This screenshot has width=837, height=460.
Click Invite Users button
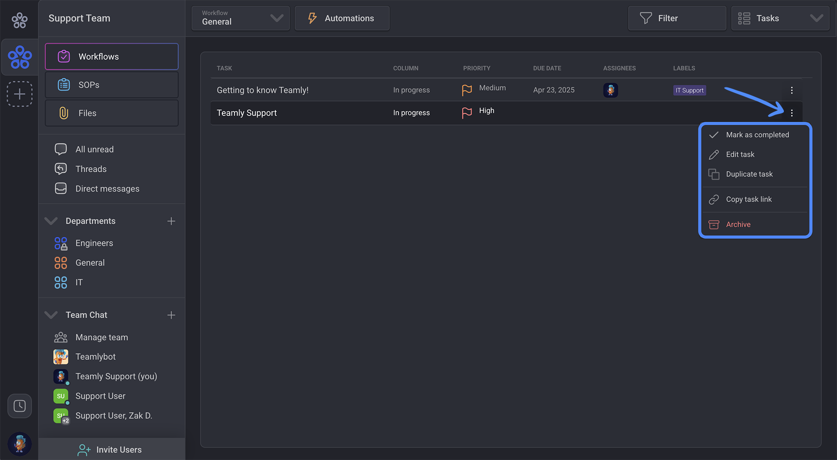pyautogui.click(x=112, y=449)
